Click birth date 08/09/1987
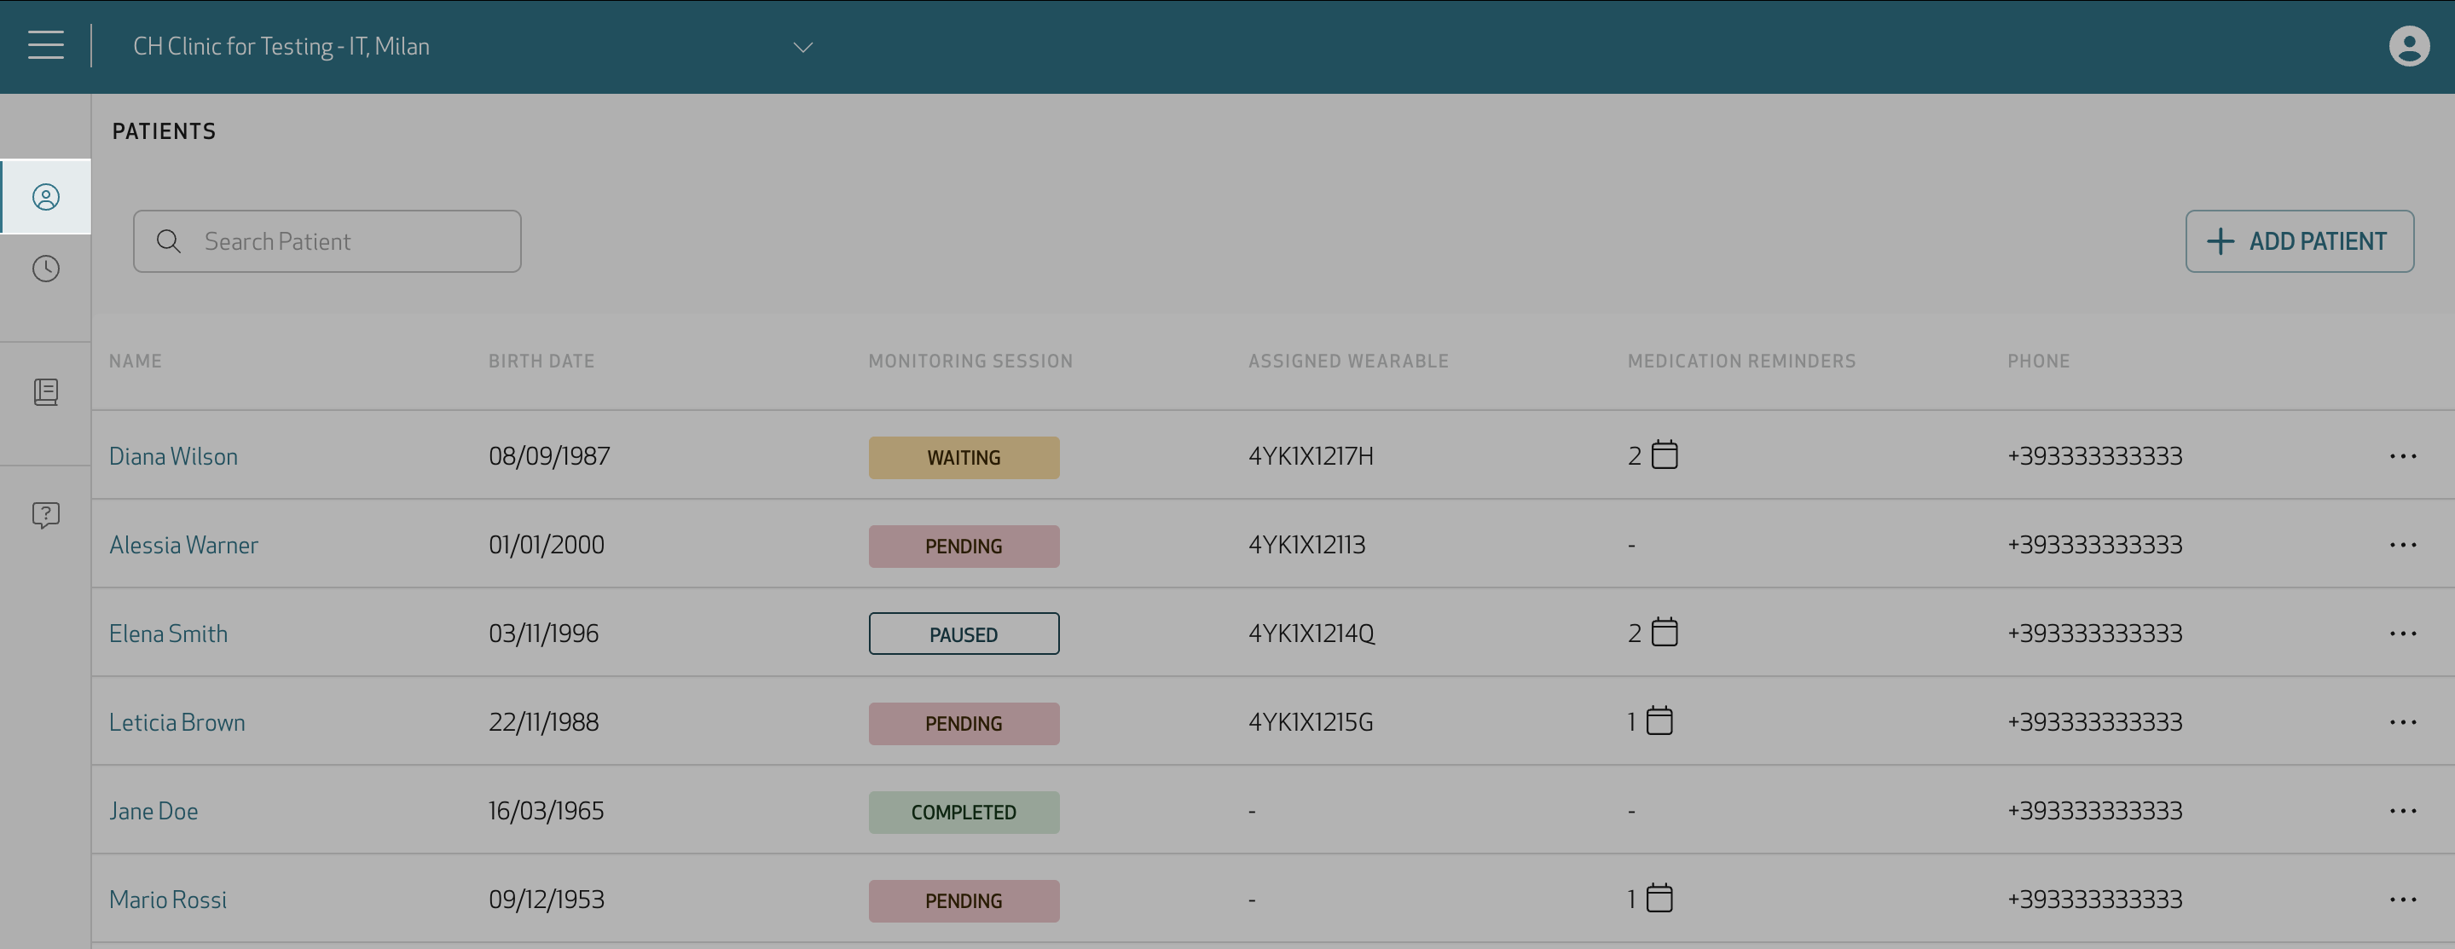 549,456
